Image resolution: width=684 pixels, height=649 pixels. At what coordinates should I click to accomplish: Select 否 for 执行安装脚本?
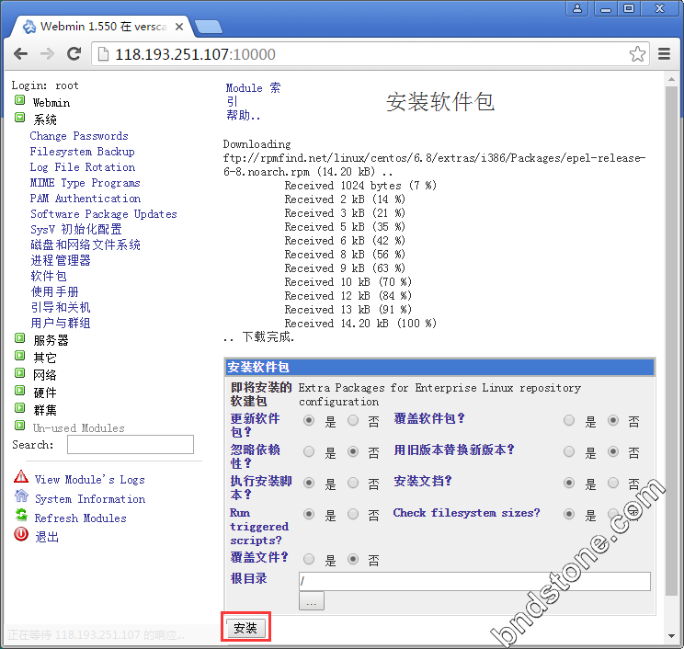tap(353, 483)
